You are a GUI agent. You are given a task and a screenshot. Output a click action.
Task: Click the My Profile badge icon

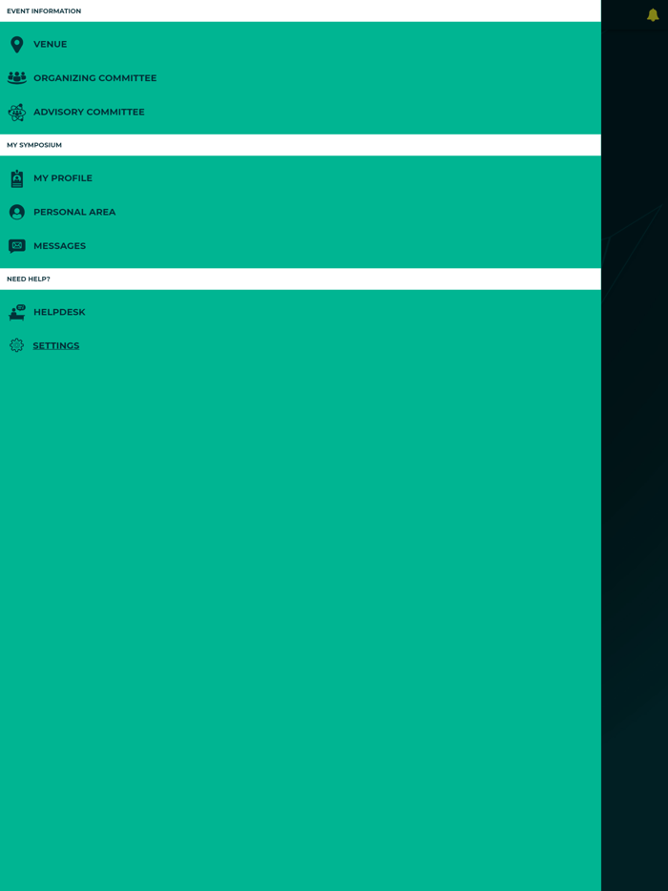(17, 178)
